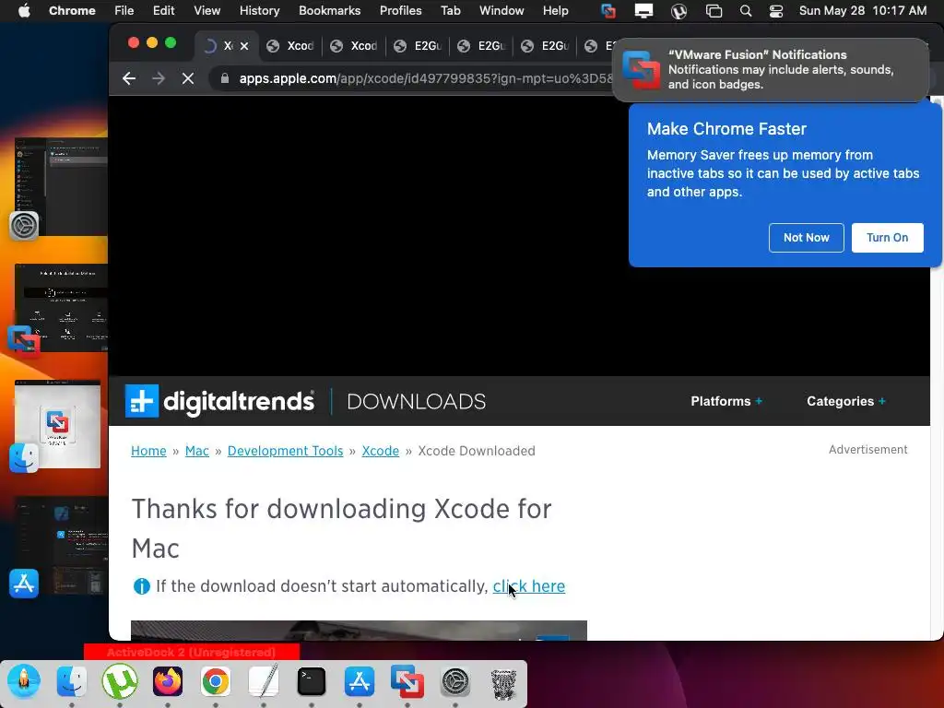This screenshot has height=708, width=944.
Task: Go back in Chrome
Action: (129, 78)
